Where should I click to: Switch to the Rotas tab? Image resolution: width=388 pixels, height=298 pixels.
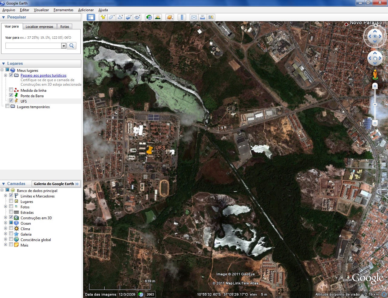(64, 27)
